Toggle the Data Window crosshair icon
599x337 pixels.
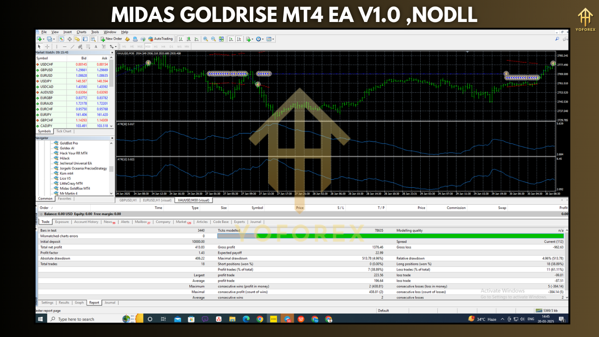click(70, 39)
